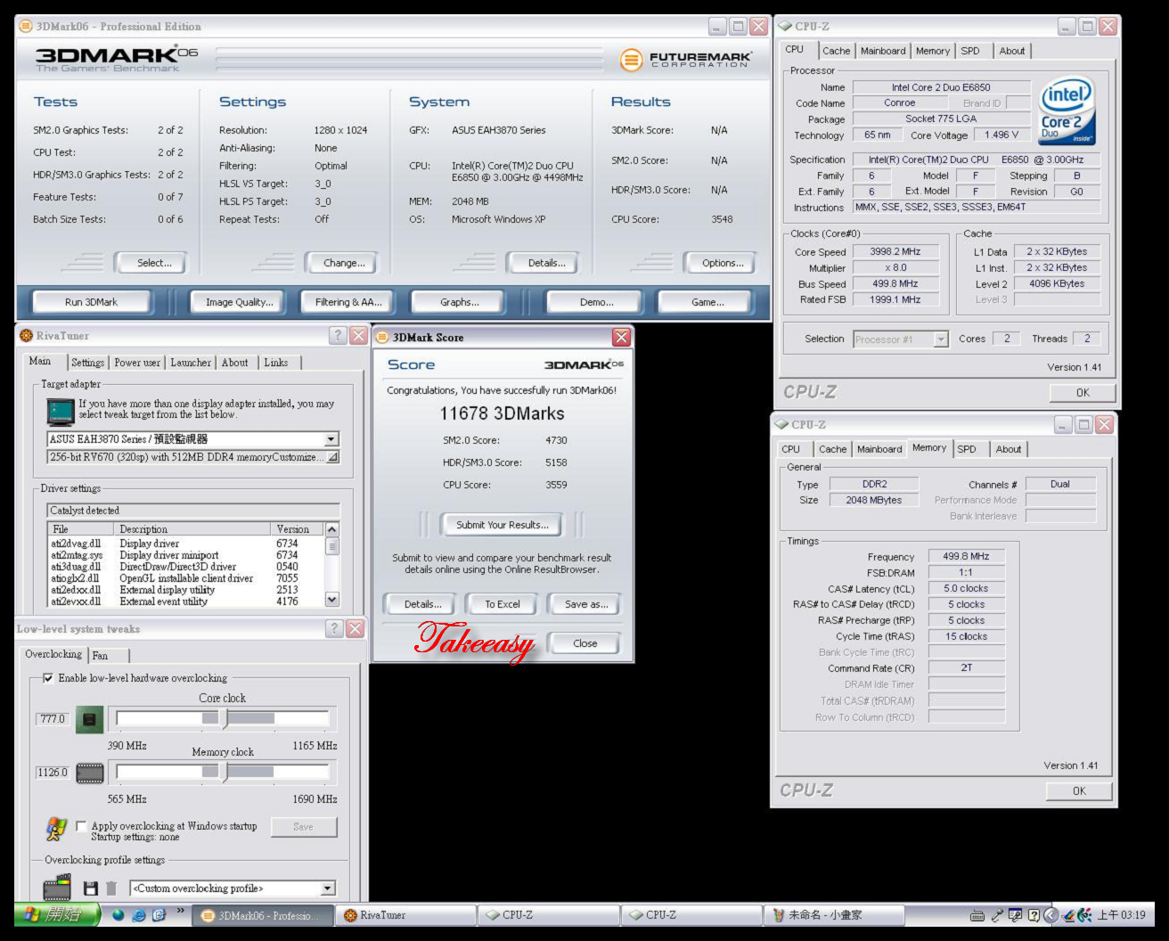Image resolution: width=1169 pixels, height=941 pixels.
Task: Disable low-level hardware overclocking checkbox
Action: (x=48, y=678)
